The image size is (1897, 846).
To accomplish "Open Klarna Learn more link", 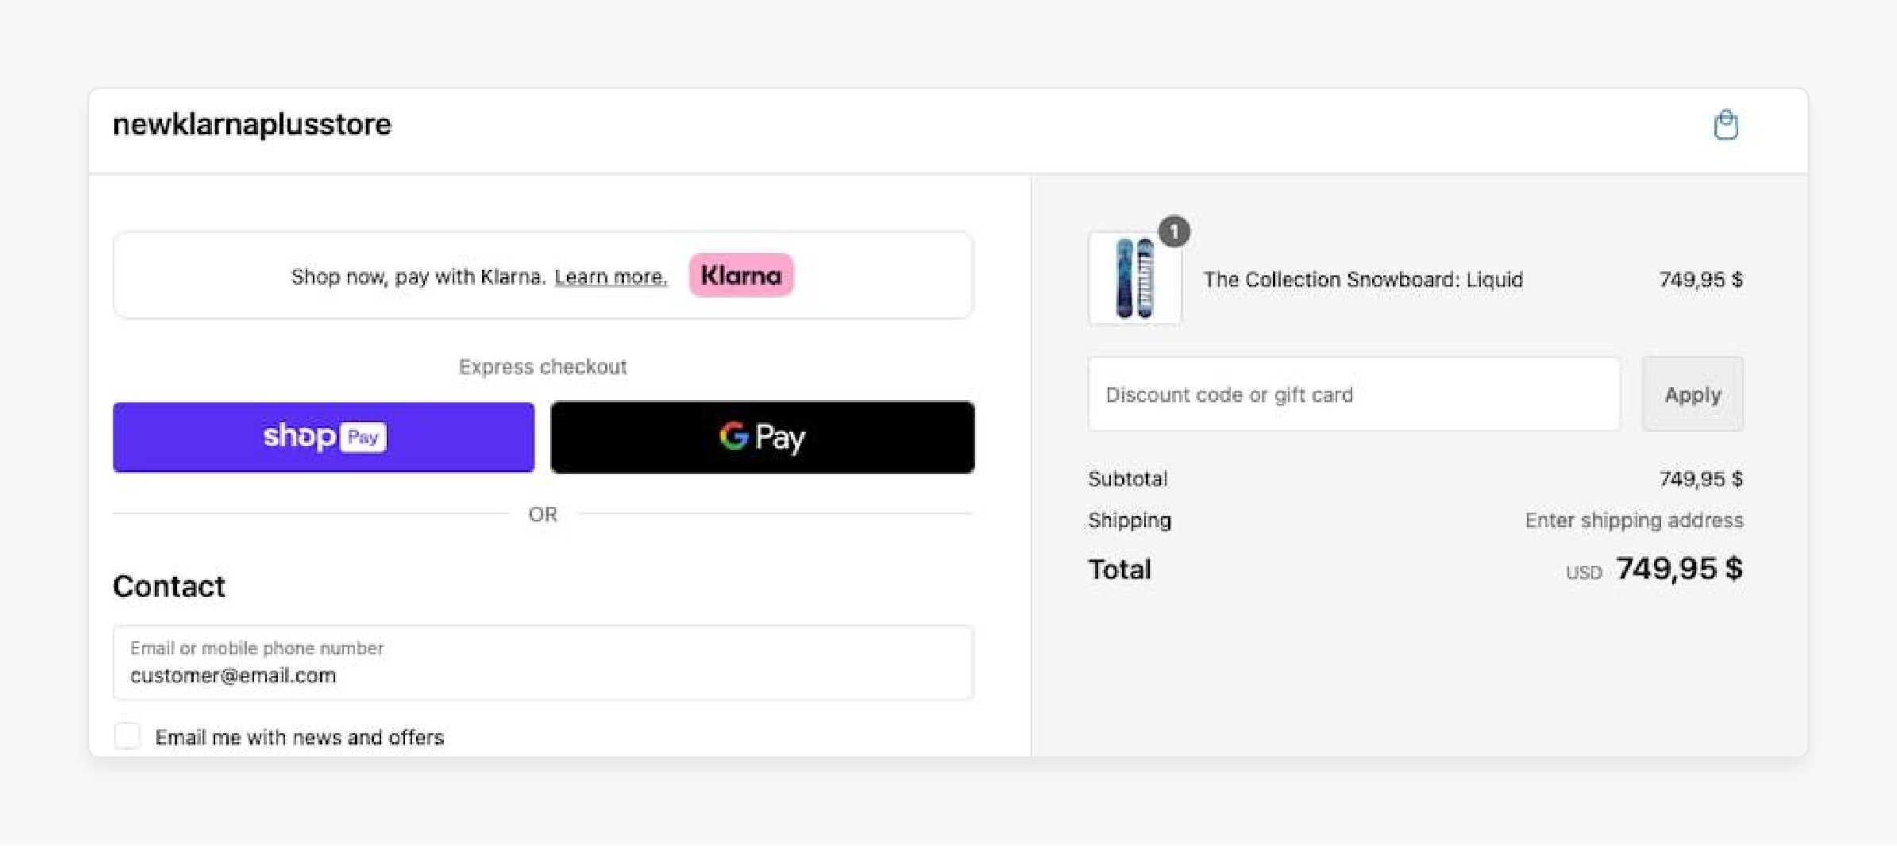I will (611, 277).
